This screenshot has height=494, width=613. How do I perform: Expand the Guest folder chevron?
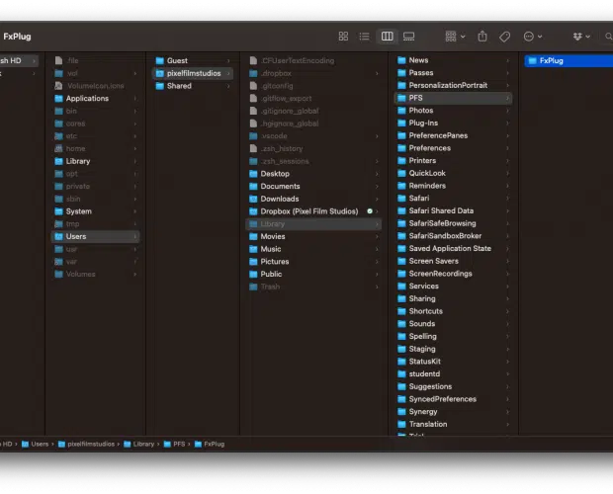(x=228, y=61)
